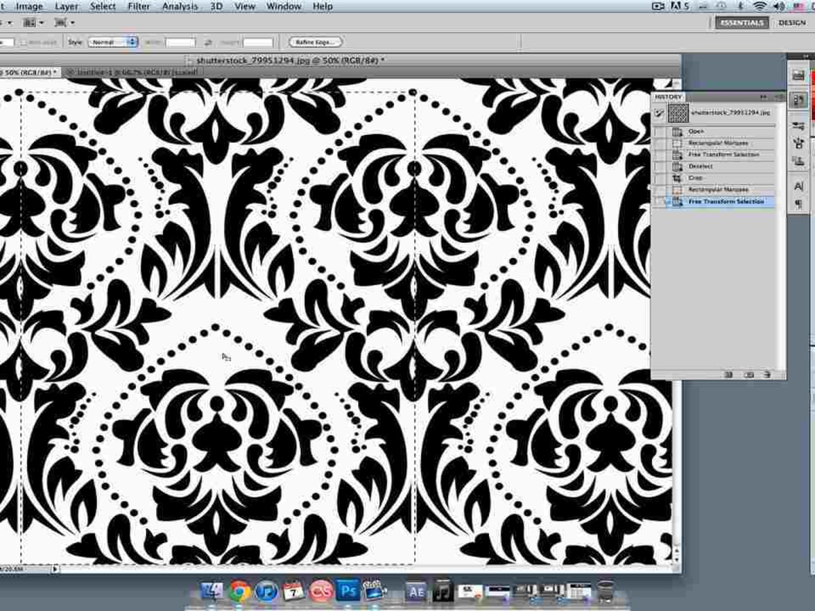Click the Refine Edge button
The image size is (815, 611).
(x=315, y=42)
